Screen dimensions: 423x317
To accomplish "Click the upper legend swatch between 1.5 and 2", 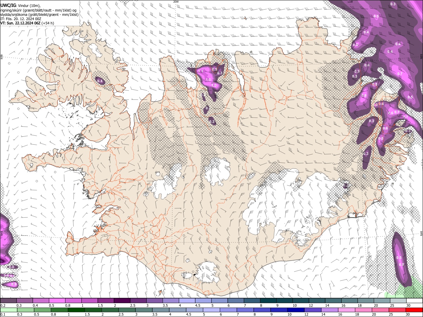I will coord(106,300).
